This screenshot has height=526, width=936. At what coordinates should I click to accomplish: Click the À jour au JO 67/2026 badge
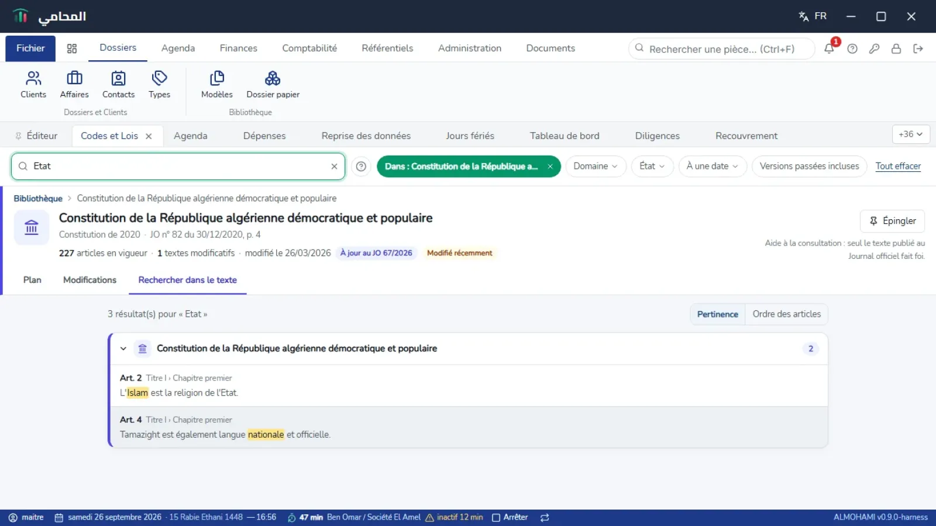point(376,253)
